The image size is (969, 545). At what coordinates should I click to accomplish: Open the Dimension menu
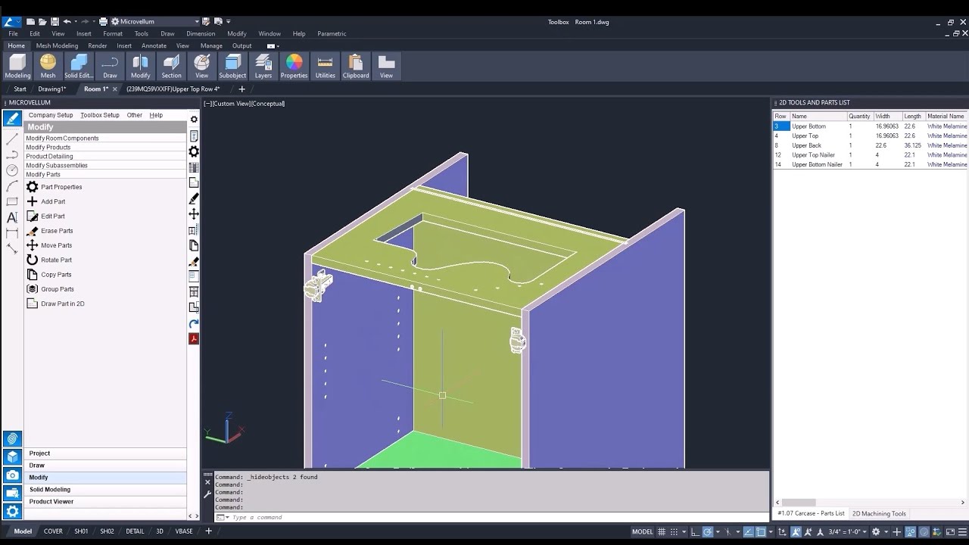(201, 33)
